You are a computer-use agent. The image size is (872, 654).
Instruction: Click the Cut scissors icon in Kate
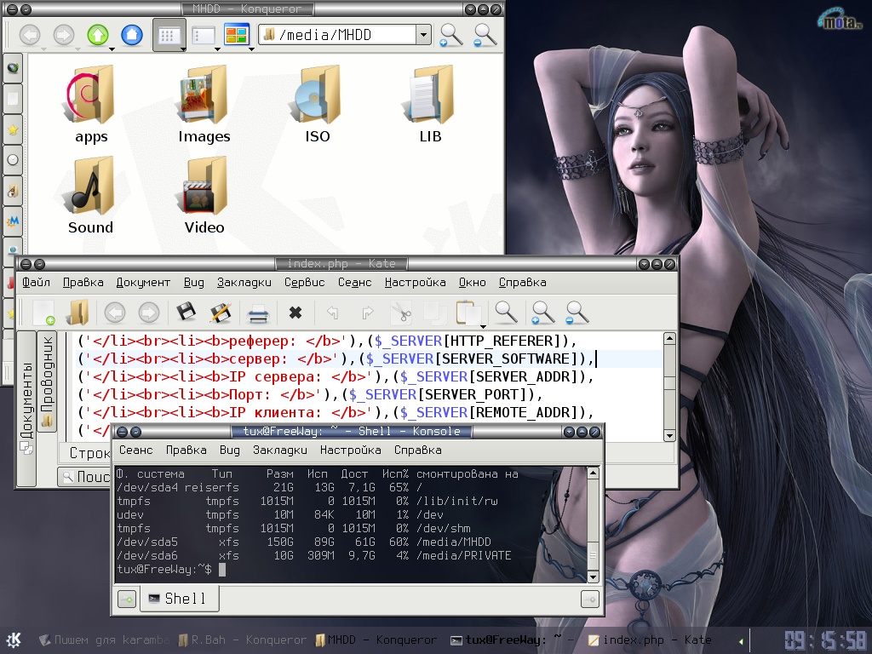[401, 313]
